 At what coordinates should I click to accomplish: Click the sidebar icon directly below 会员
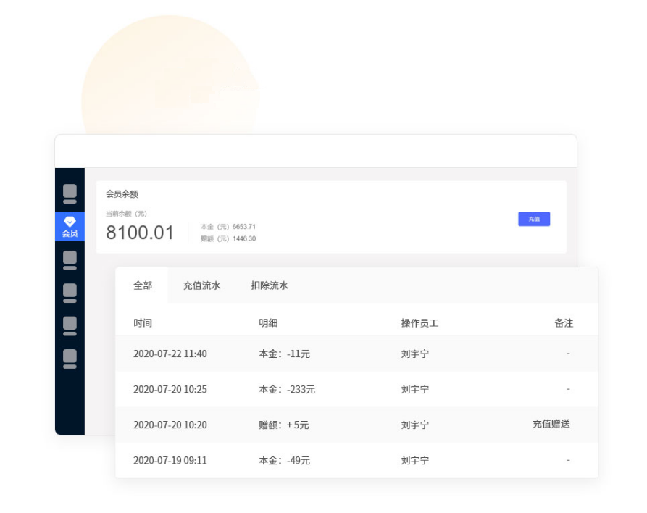point(70,260)
